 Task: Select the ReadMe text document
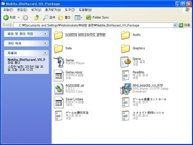[135, 75]
